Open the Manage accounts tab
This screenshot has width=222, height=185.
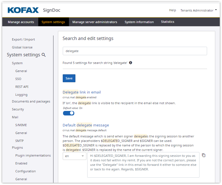[21, 22]
